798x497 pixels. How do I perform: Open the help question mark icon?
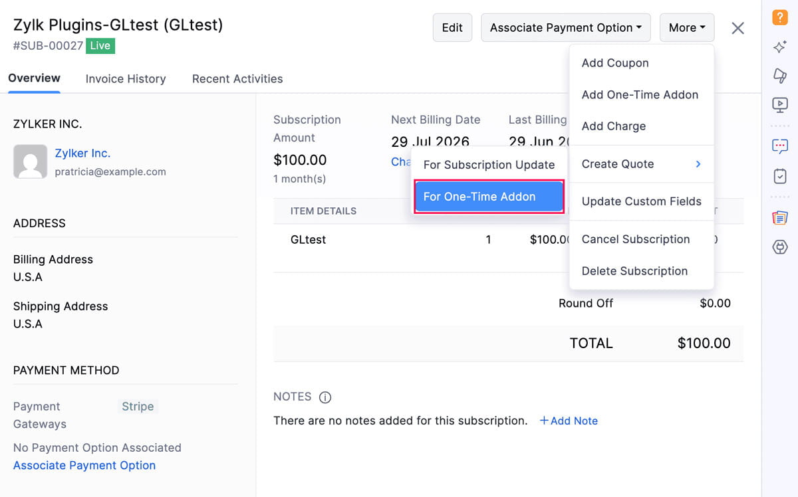pyautogui.click(x=780, y=17)
